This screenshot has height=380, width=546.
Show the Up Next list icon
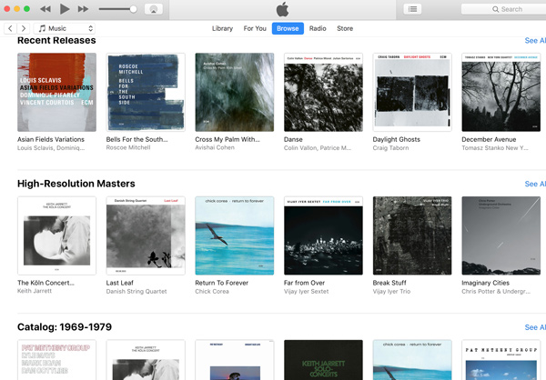pos(412,9)
